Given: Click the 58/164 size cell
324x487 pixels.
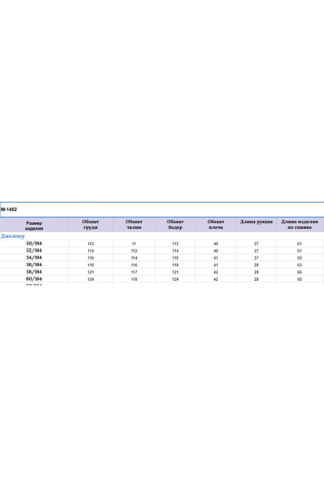Looking at the screenshot, I should click(34, 272).
